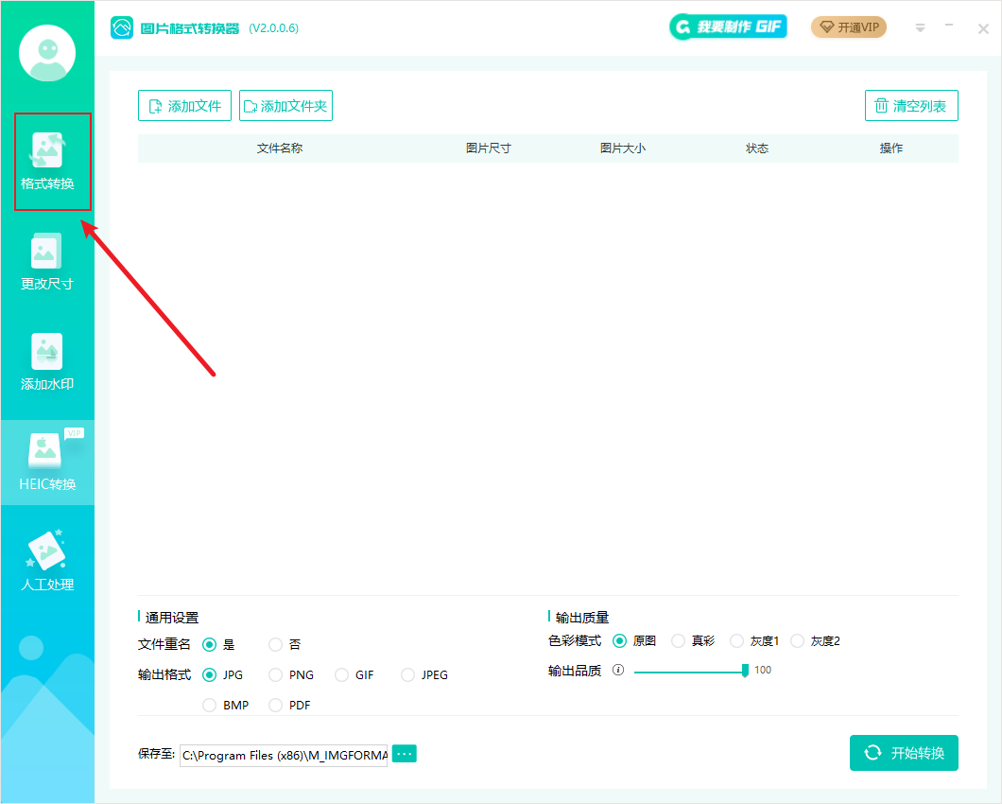Click the output quality value 100

tap(763, 671)
